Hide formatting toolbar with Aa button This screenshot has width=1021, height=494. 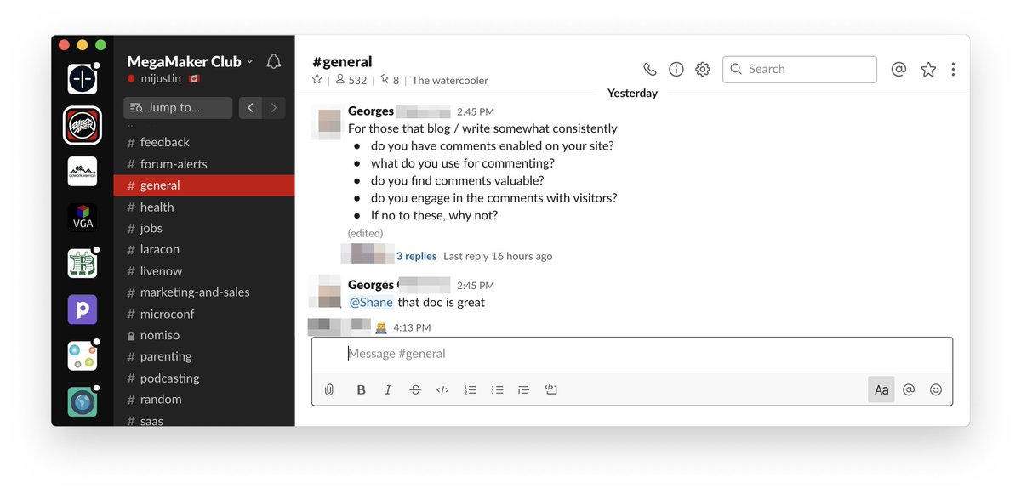(x=881, y=389)
